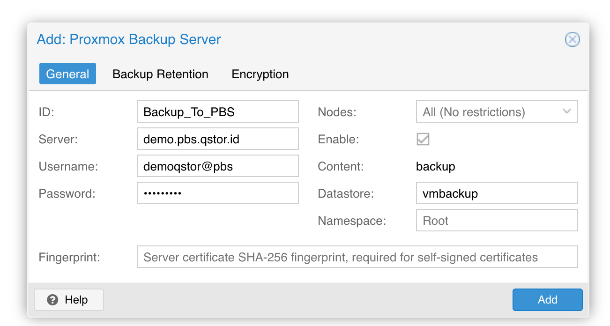This screenshot has height=326, width=610.
Task: Focus the Server address field
Action: click(218, 139)
